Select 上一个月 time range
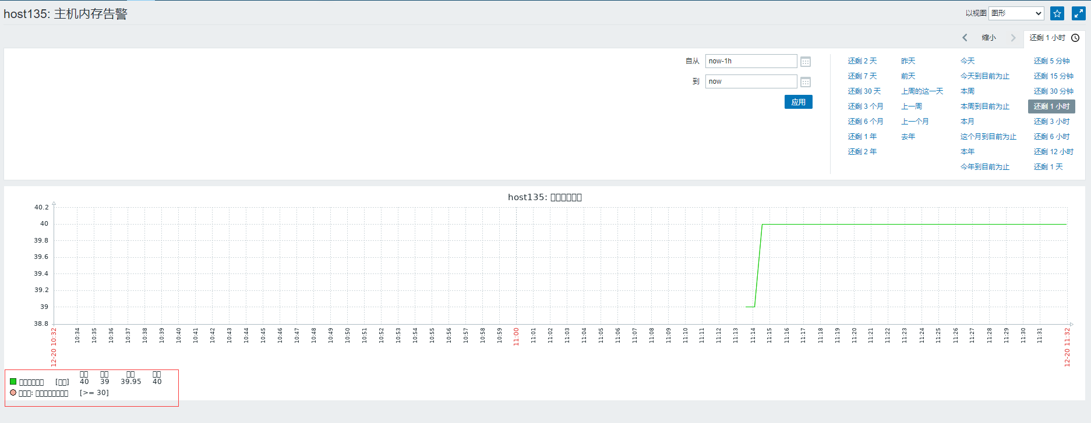Image resolution: width=1091 pixels, height=423 pixels. [x=915, y=122]
